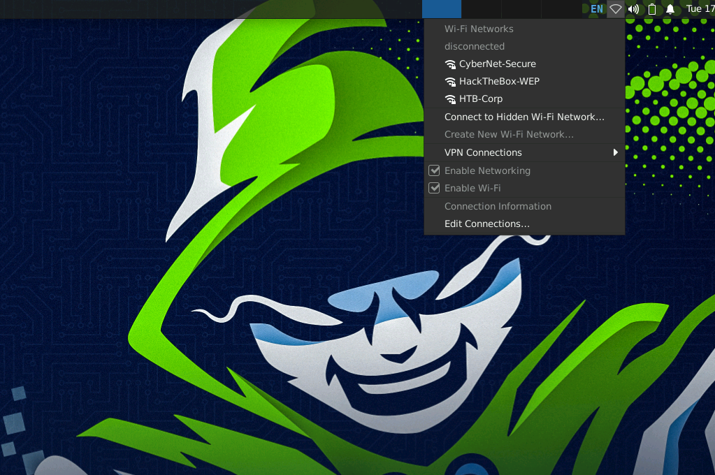
Task: Open the battery indicator icon
Action: click(x=652, y=9)
